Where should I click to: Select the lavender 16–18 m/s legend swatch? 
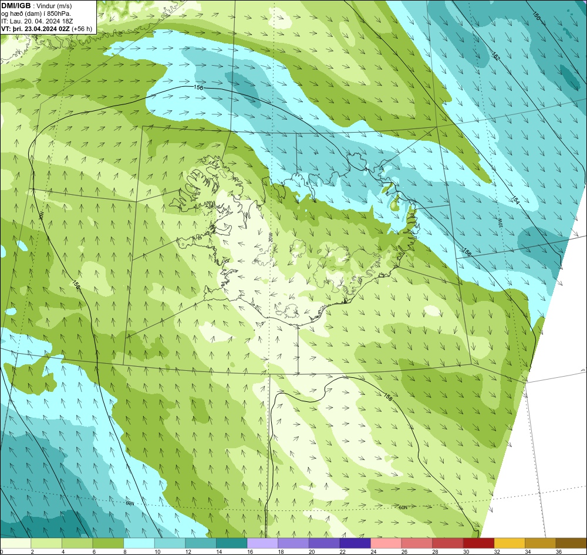pyautogui.click(x=262, y=543)
